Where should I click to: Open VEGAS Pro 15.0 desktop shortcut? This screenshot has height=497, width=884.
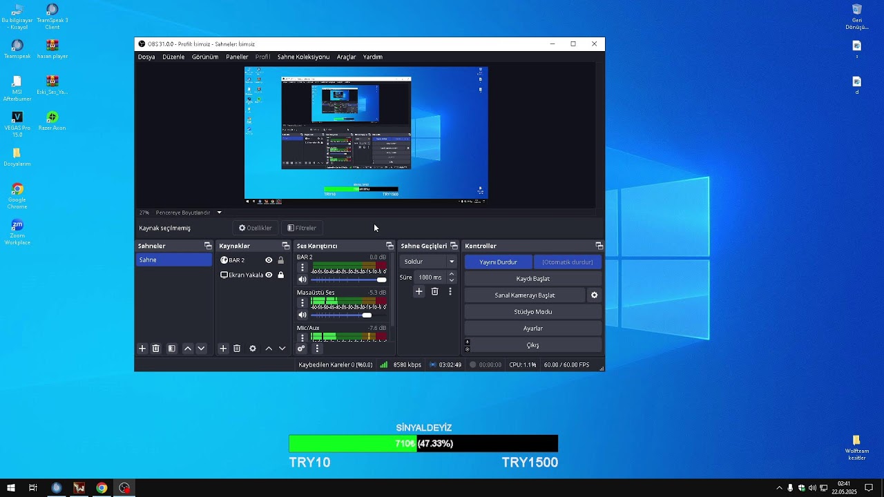click(17, 124)
